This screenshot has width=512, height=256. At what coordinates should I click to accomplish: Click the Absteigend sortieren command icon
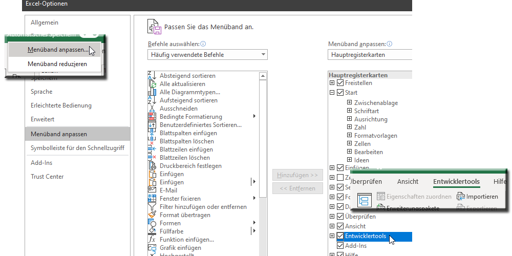click(152, 76)
